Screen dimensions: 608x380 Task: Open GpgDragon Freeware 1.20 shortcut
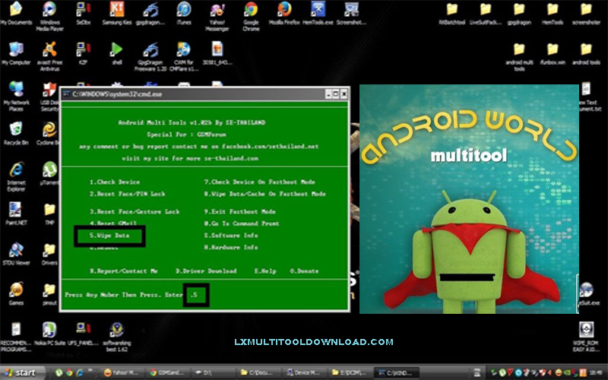point(150,56)
